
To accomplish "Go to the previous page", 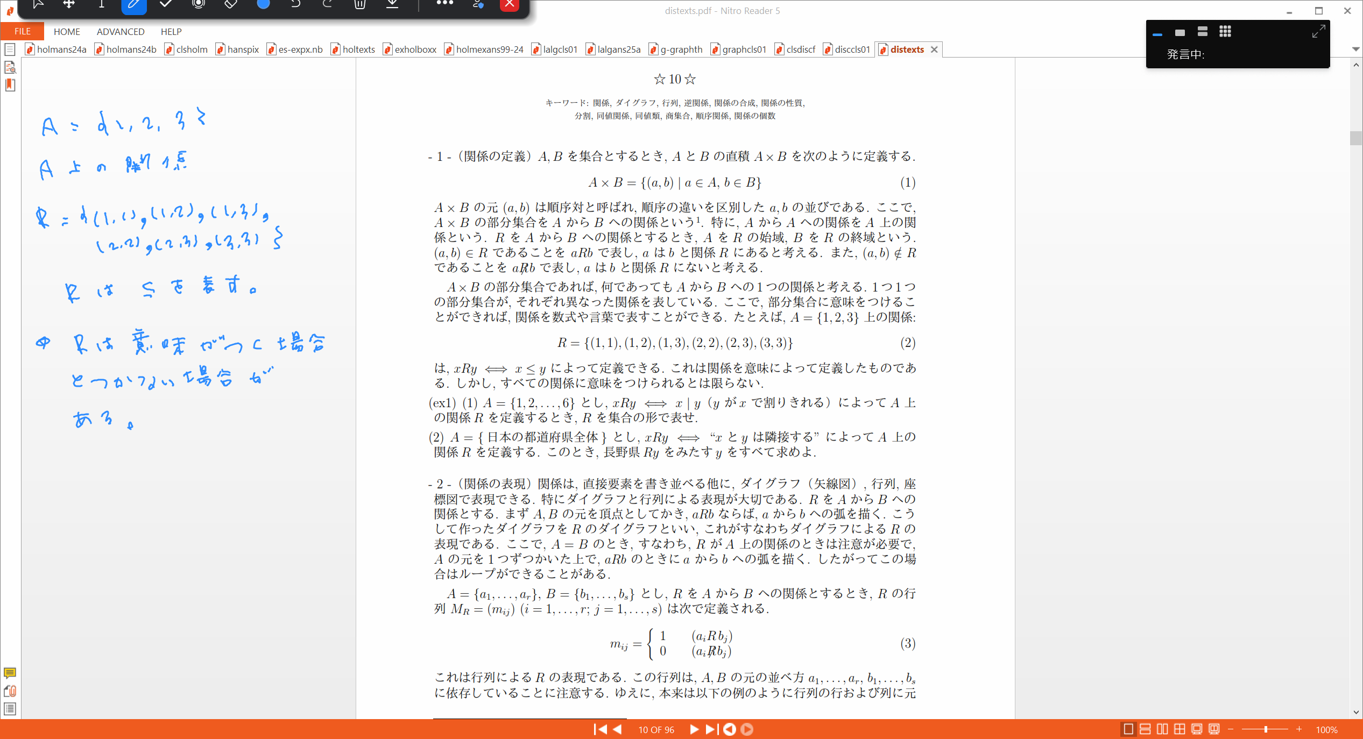I will (x=618, y=729).
